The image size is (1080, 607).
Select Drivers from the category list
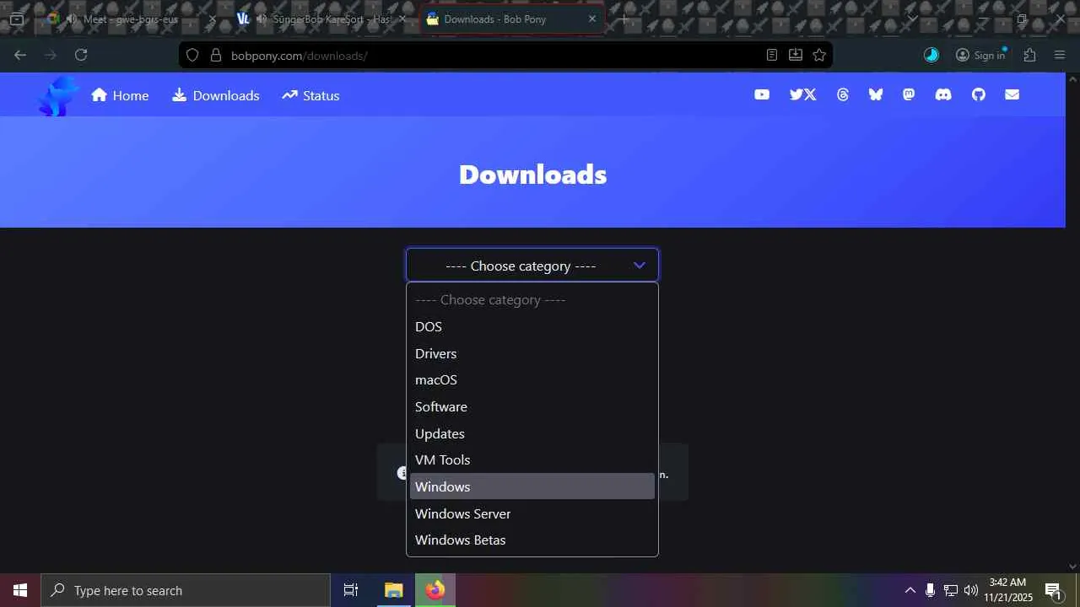click(532, 353)
